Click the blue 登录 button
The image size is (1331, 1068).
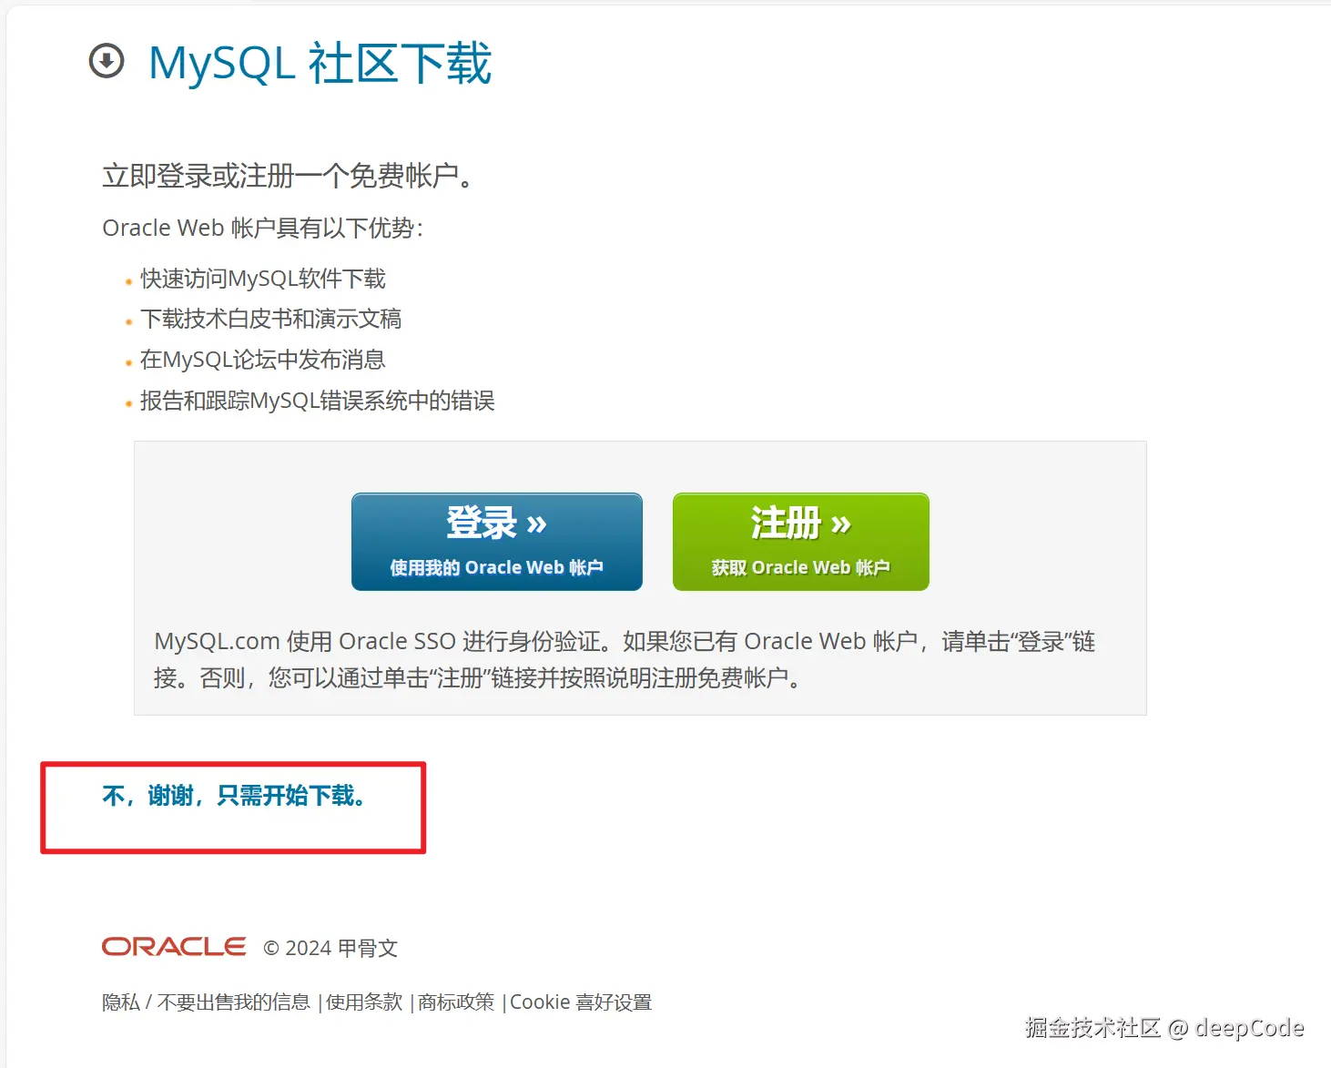coord(497,542)
